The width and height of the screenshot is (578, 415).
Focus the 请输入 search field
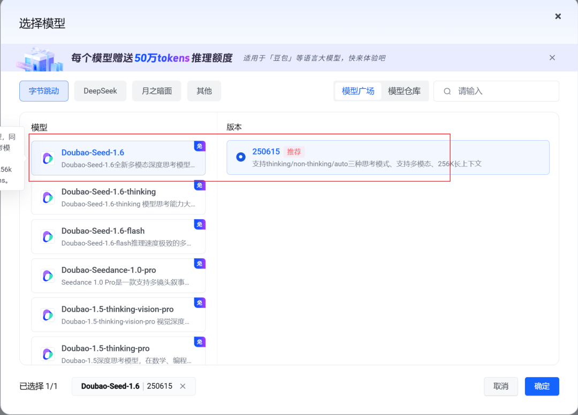click(x=496, y=91)
